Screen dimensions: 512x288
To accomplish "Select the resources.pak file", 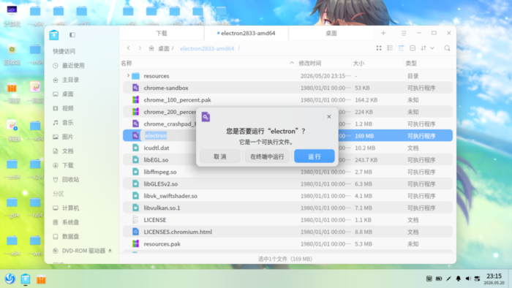I will click(287, 244).
